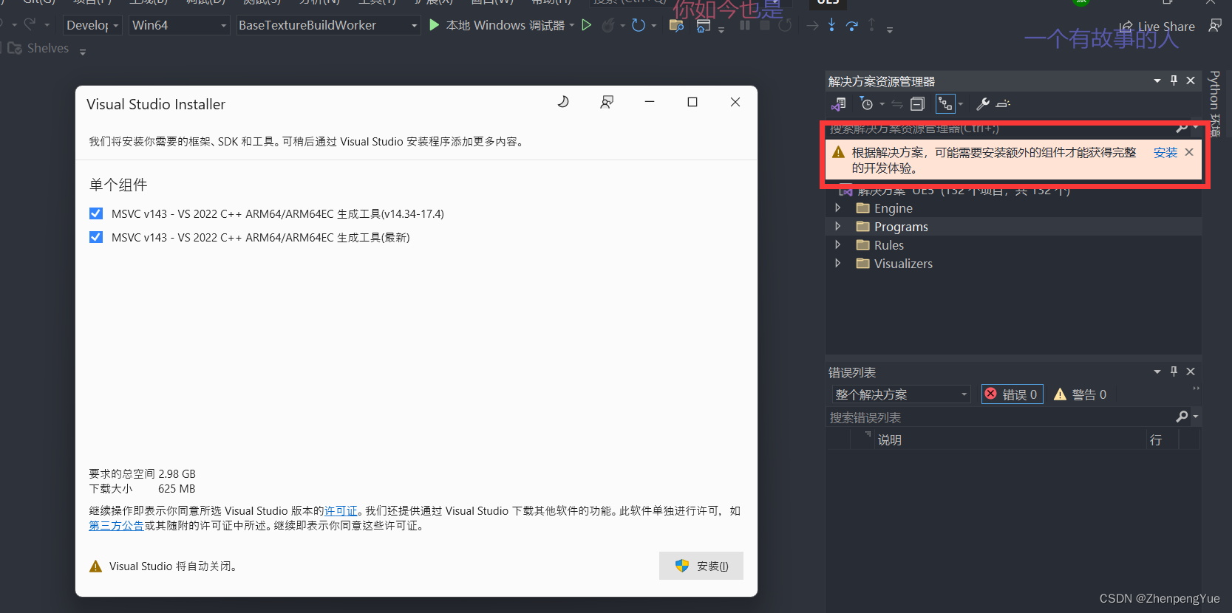1232x613 pixels.
Task: Open the Solution Explorer window options dropdown
Action: coord(1157,81)
